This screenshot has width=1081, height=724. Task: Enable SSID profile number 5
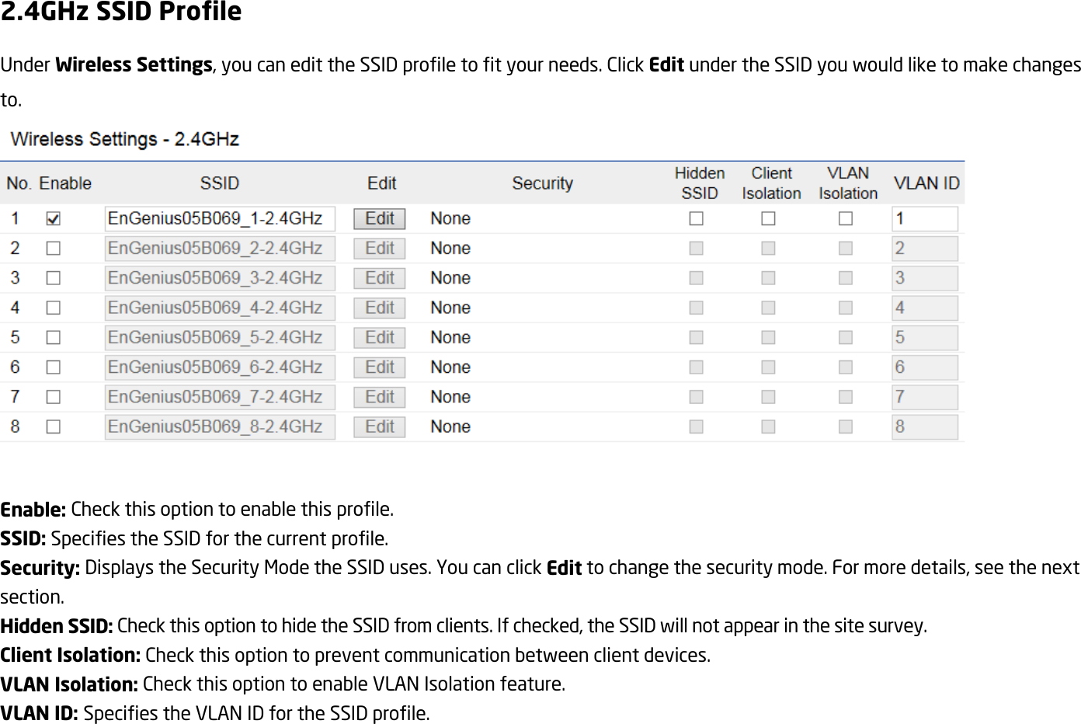(x=53, y=338)
